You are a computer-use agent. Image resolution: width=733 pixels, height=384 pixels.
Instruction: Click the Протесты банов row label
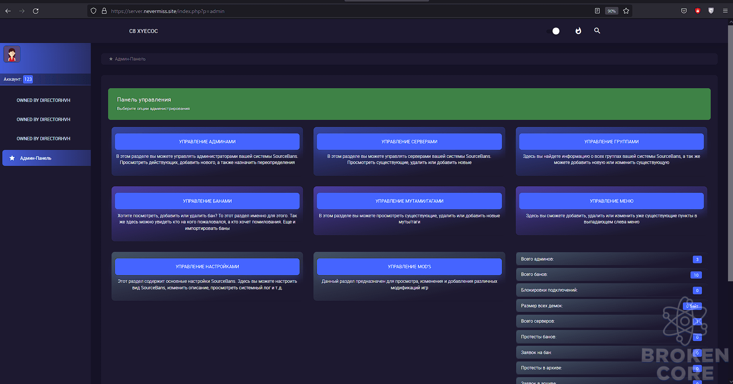point(539,337)
